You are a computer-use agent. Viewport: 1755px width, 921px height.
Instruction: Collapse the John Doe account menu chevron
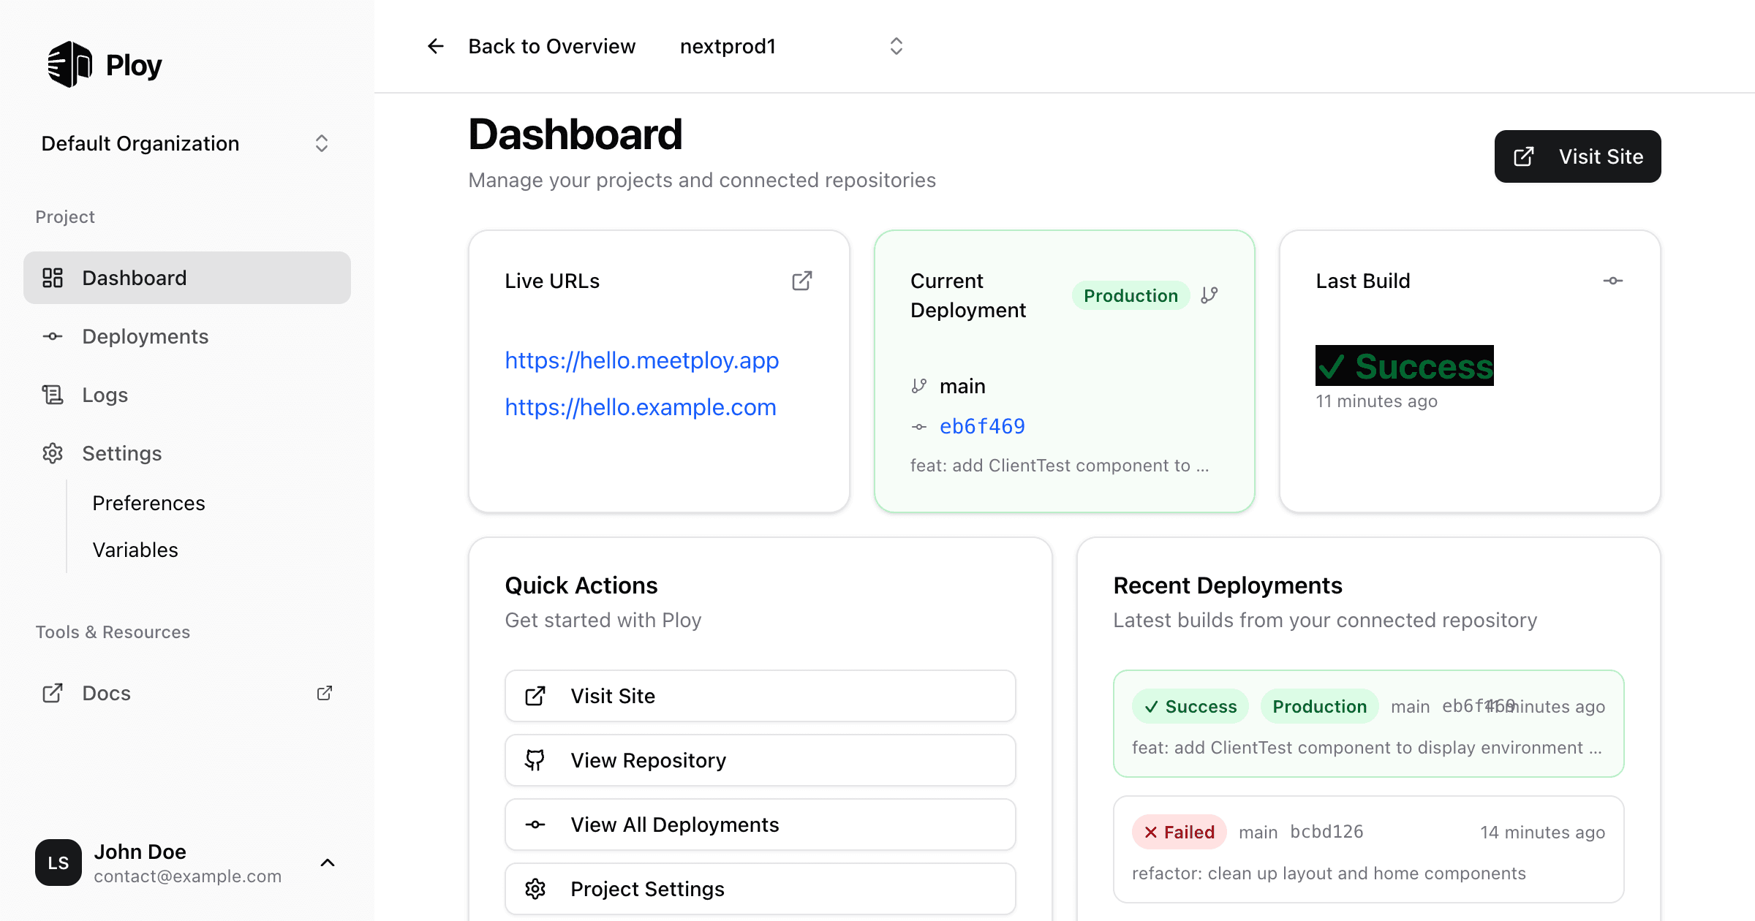click(327, 863)
